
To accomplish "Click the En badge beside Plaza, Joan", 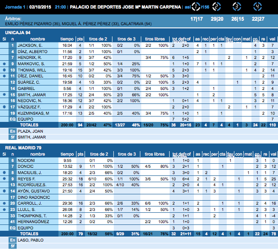I will point(13,130).
